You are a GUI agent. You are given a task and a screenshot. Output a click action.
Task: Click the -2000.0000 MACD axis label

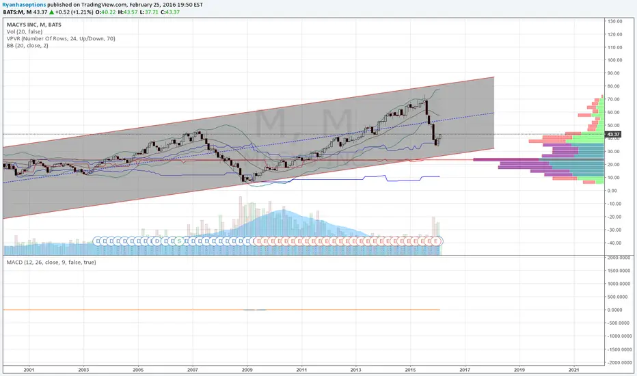pyautogui.click(x=620, y=362)
